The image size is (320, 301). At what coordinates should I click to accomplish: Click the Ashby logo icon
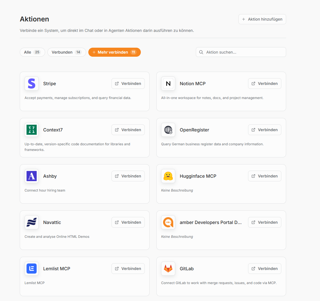[32, 176]
